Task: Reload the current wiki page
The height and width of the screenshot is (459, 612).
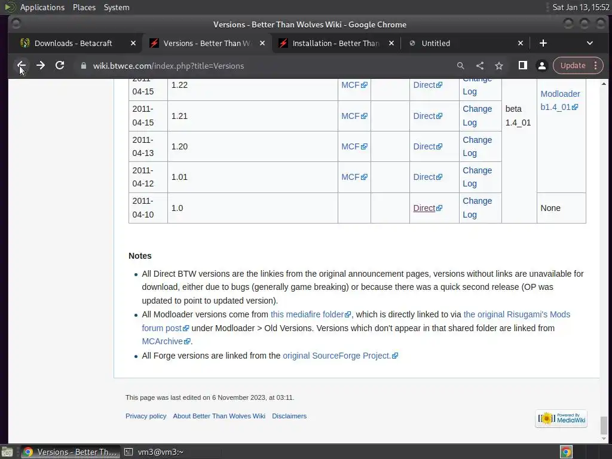Action: coord(60,66)
